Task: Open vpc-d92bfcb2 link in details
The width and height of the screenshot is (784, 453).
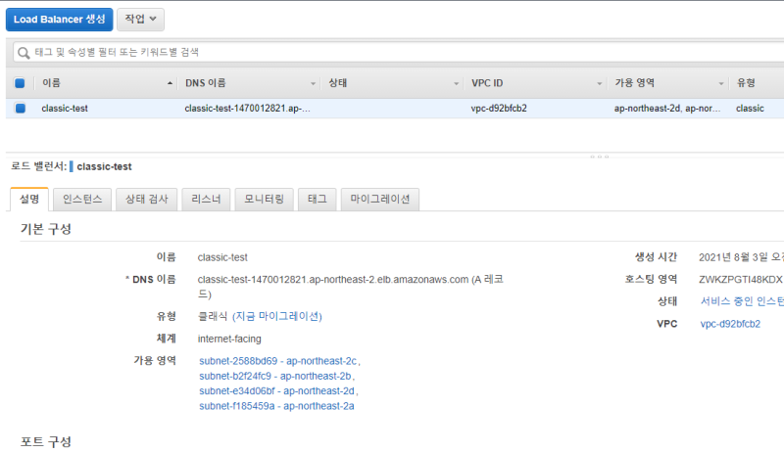Action: (730, 324)
